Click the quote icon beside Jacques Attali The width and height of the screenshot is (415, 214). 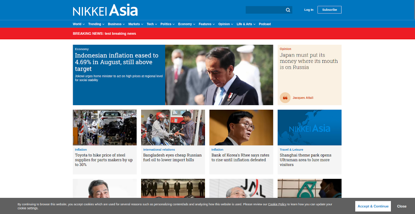285,98
